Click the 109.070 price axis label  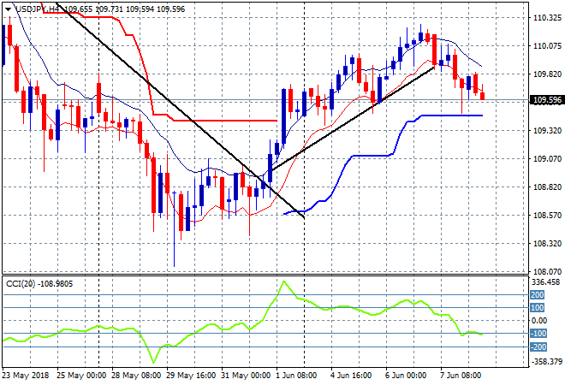[x=547, y=158]
